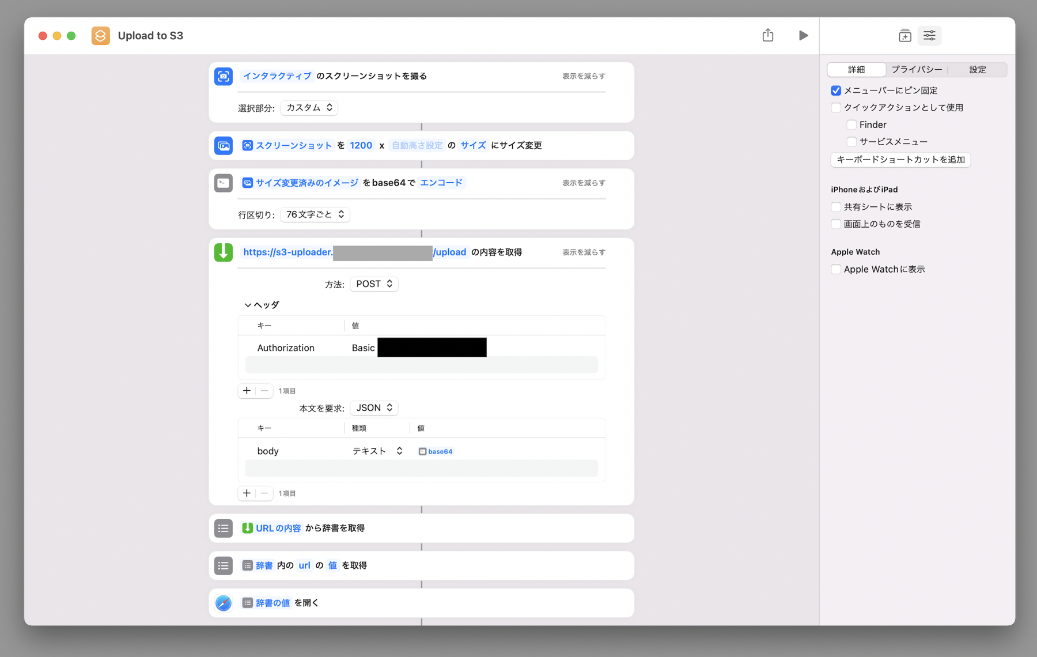Change the 値 get-type parameter

click(x=332, y=565)
